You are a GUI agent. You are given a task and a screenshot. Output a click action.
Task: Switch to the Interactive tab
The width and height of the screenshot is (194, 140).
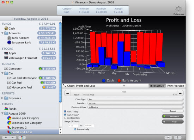click(157, 86)
